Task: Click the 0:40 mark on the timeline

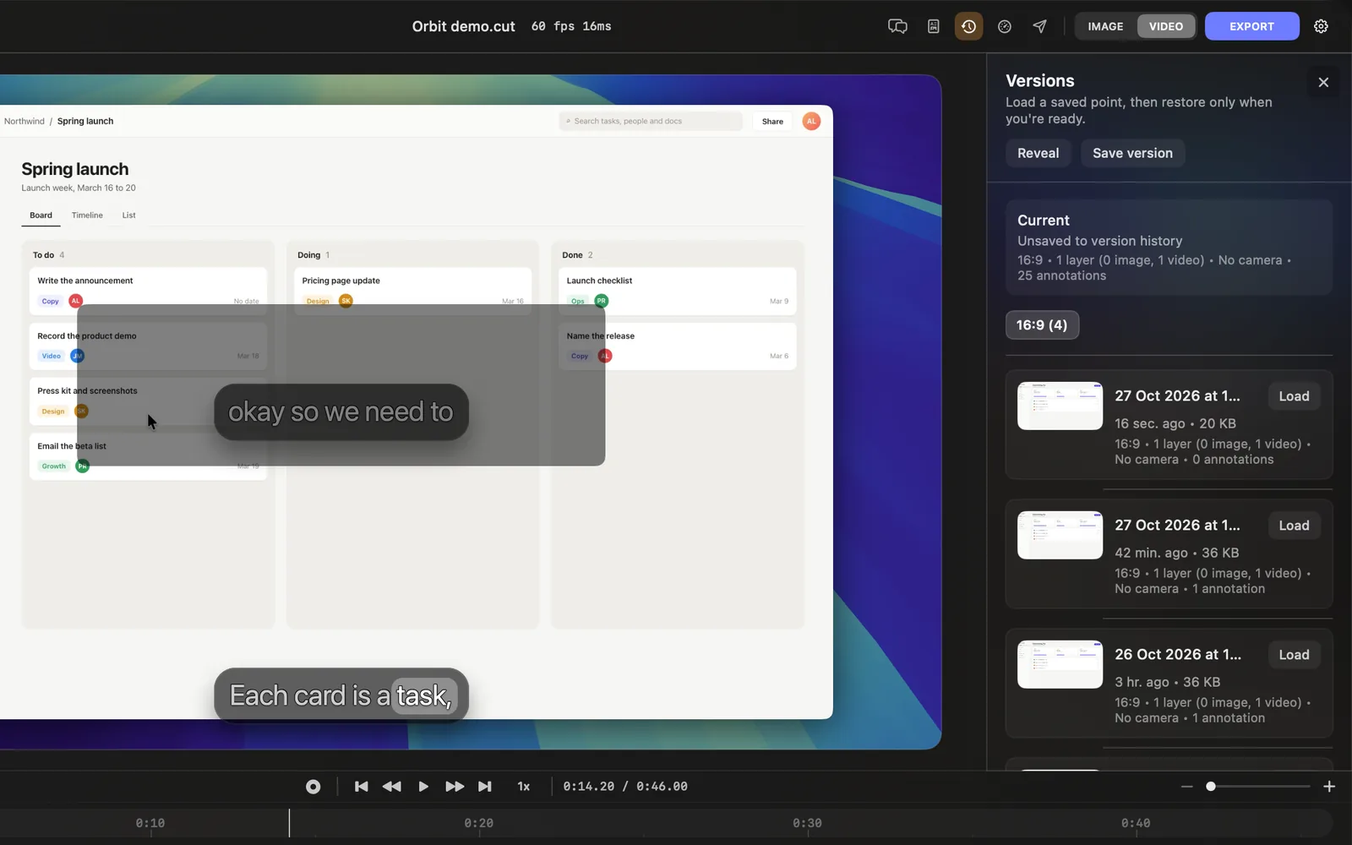Action: (1136, 823)
